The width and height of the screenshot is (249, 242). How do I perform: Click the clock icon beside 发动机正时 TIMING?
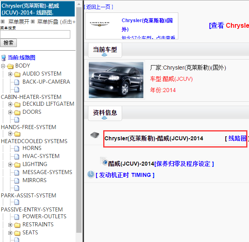[91, 174]
